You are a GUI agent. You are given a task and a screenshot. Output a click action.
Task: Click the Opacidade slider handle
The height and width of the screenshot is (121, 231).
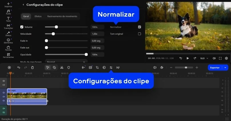coord(86,55)
